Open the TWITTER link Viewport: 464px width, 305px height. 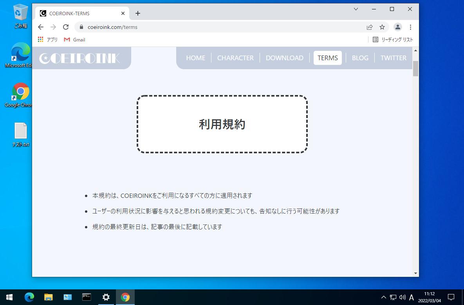(x=393, y=58)
